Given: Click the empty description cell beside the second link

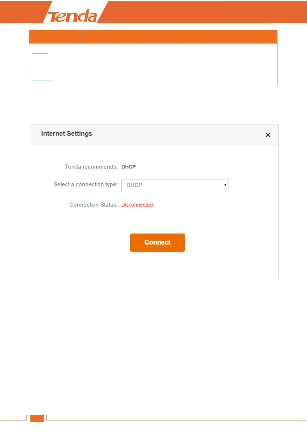Looking at the screenshot, I should pyautogui.click(x=180, y=64).
